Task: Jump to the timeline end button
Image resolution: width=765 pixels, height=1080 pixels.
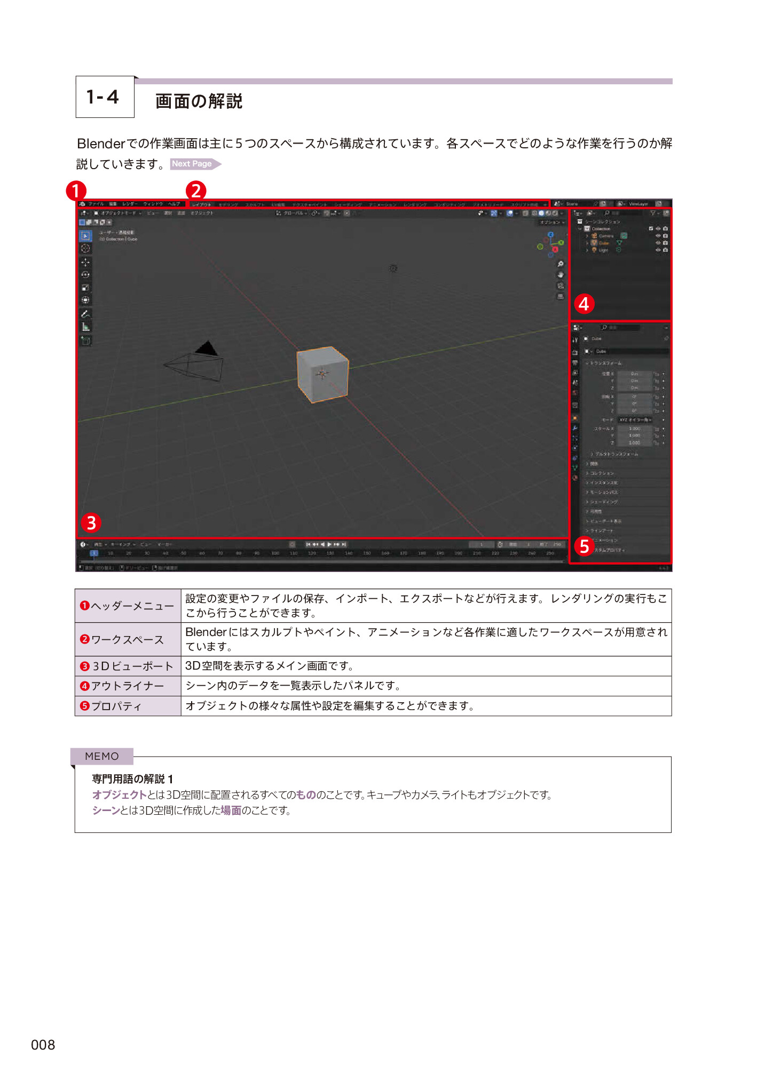Action: pyautogui.click(x=344, y=544)
